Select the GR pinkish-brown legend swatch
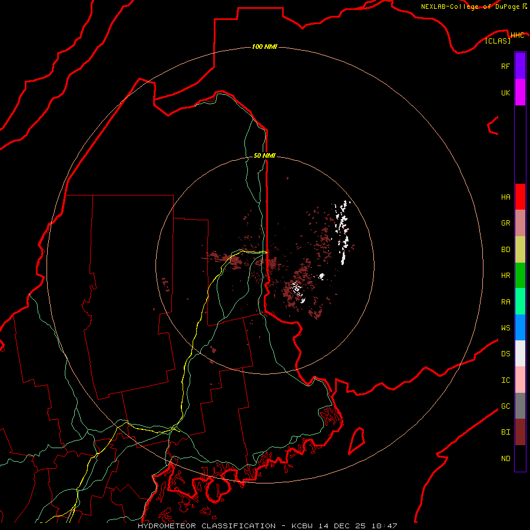Screen dimensions: 530x530 point(520,223)
